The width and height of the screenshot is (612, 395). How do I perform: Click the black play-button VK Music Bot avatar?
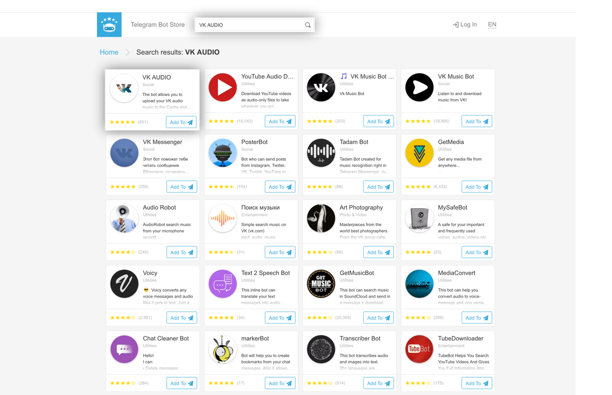419,87
